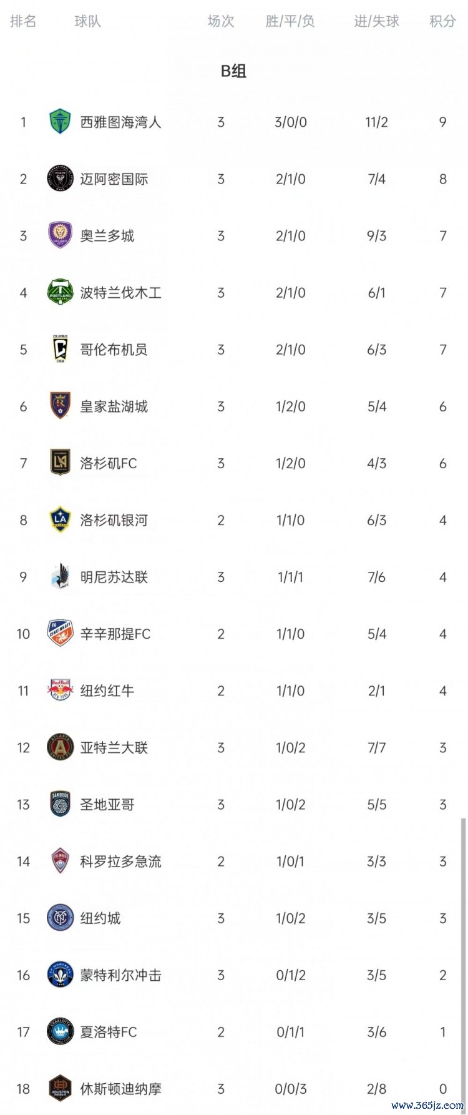Click the Seattle Sounders team crest
468x1115 pixels.
tap(61, 122)
